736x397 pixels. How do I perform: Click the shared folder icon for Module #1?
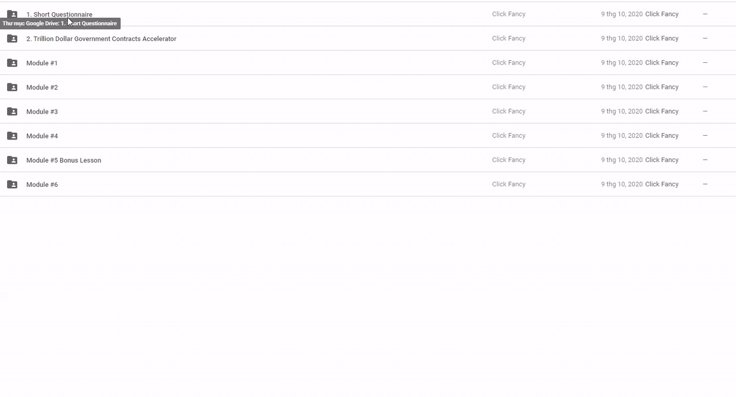tap(12, 63)
